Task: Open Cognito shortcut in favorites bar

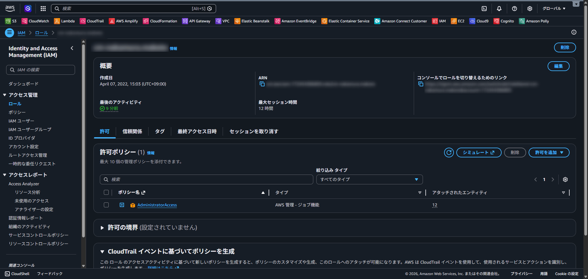Action: [x=504, y=21]
